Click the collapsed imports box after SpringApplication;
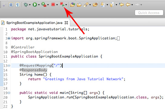165x109 pixels. coord(118,38)
